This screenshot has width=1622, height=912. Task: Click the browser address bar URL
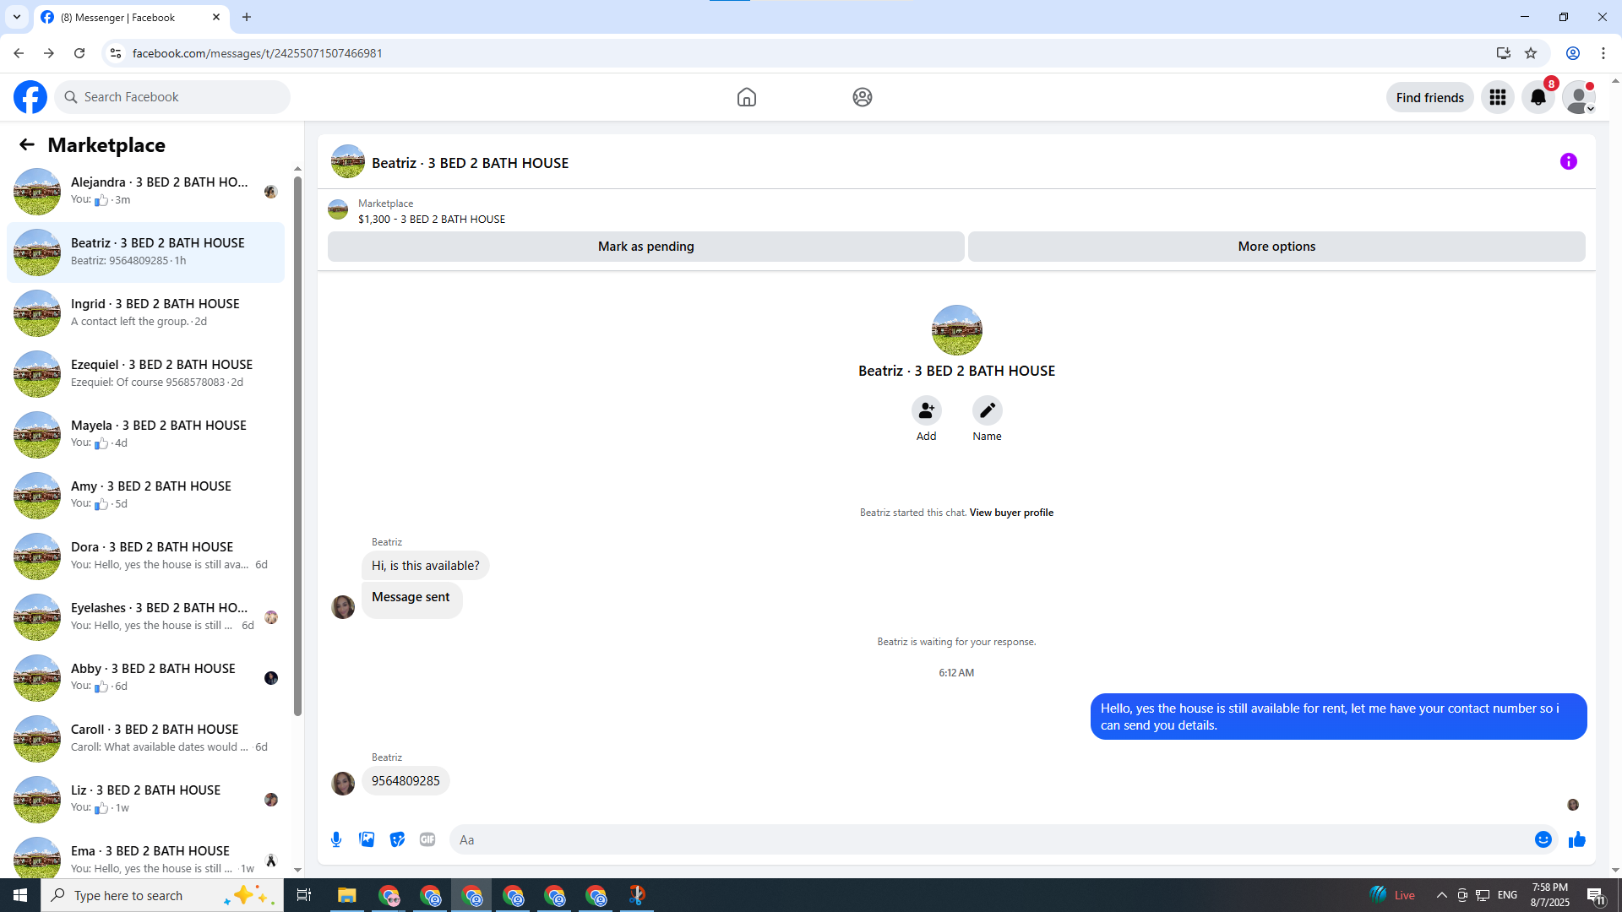pos(258,53)
